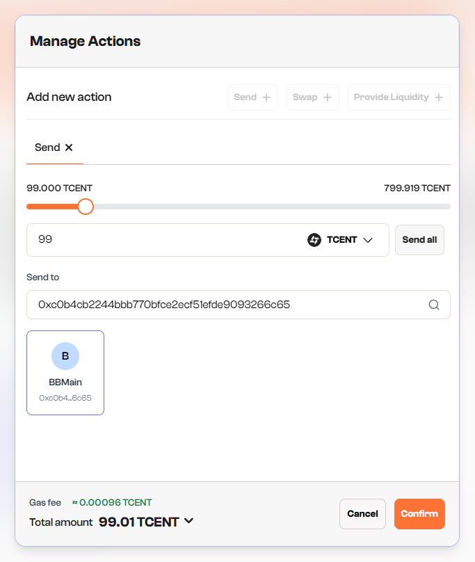Click the Send to address field
This screenshot has height=562, width=475.
pyautogui.click(x=223, y=305)
